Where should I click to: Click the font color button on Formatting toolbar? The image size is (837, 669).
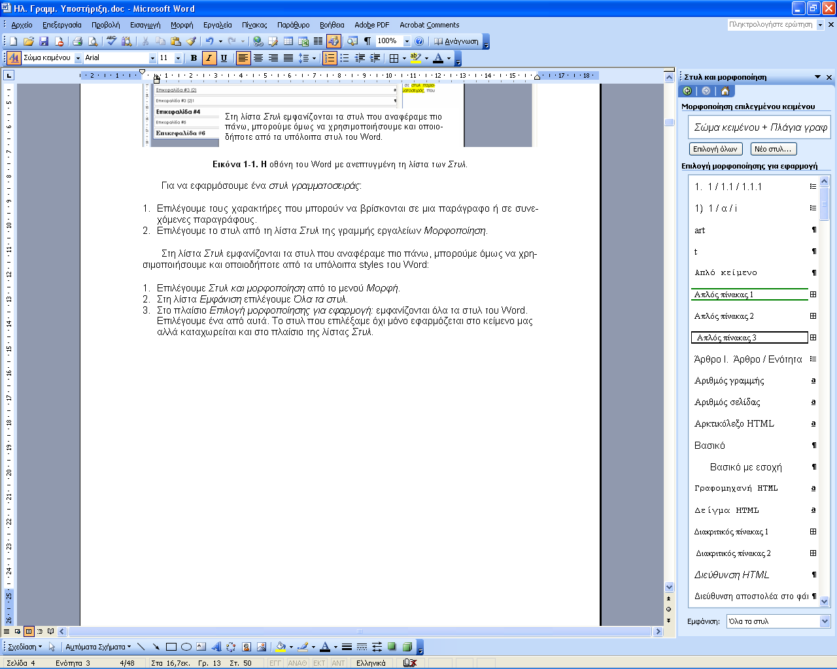pyautogui.click(x=438, y=58)
